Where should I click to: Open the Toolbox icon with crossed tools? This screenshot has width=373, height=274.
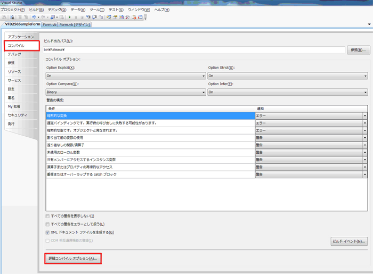(127, 17)
